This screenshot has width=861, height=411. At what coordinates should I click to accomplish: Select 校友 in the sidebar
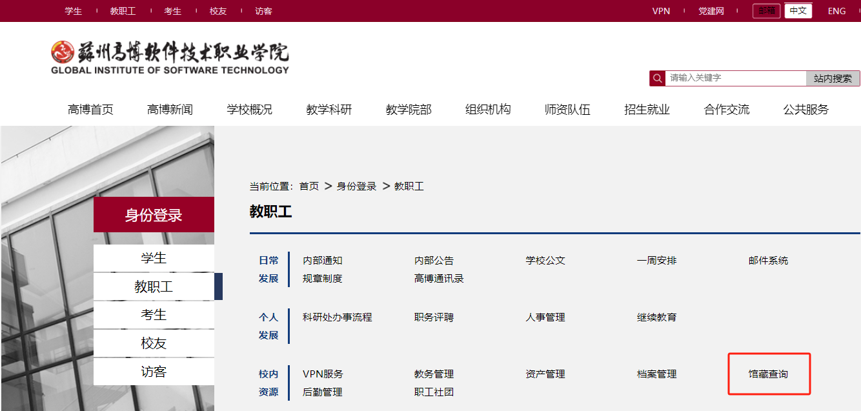pyautogui.click(x=154, y=343)
